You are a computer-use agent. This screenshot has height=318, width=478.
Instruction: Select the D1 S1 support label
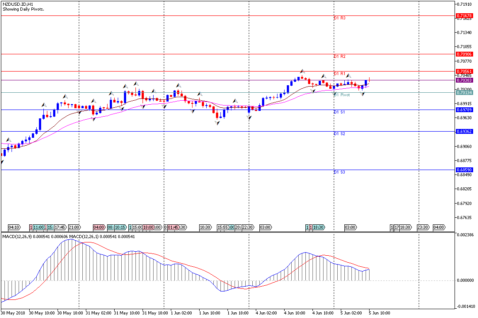pyautogui.click(x=339, y=112)
